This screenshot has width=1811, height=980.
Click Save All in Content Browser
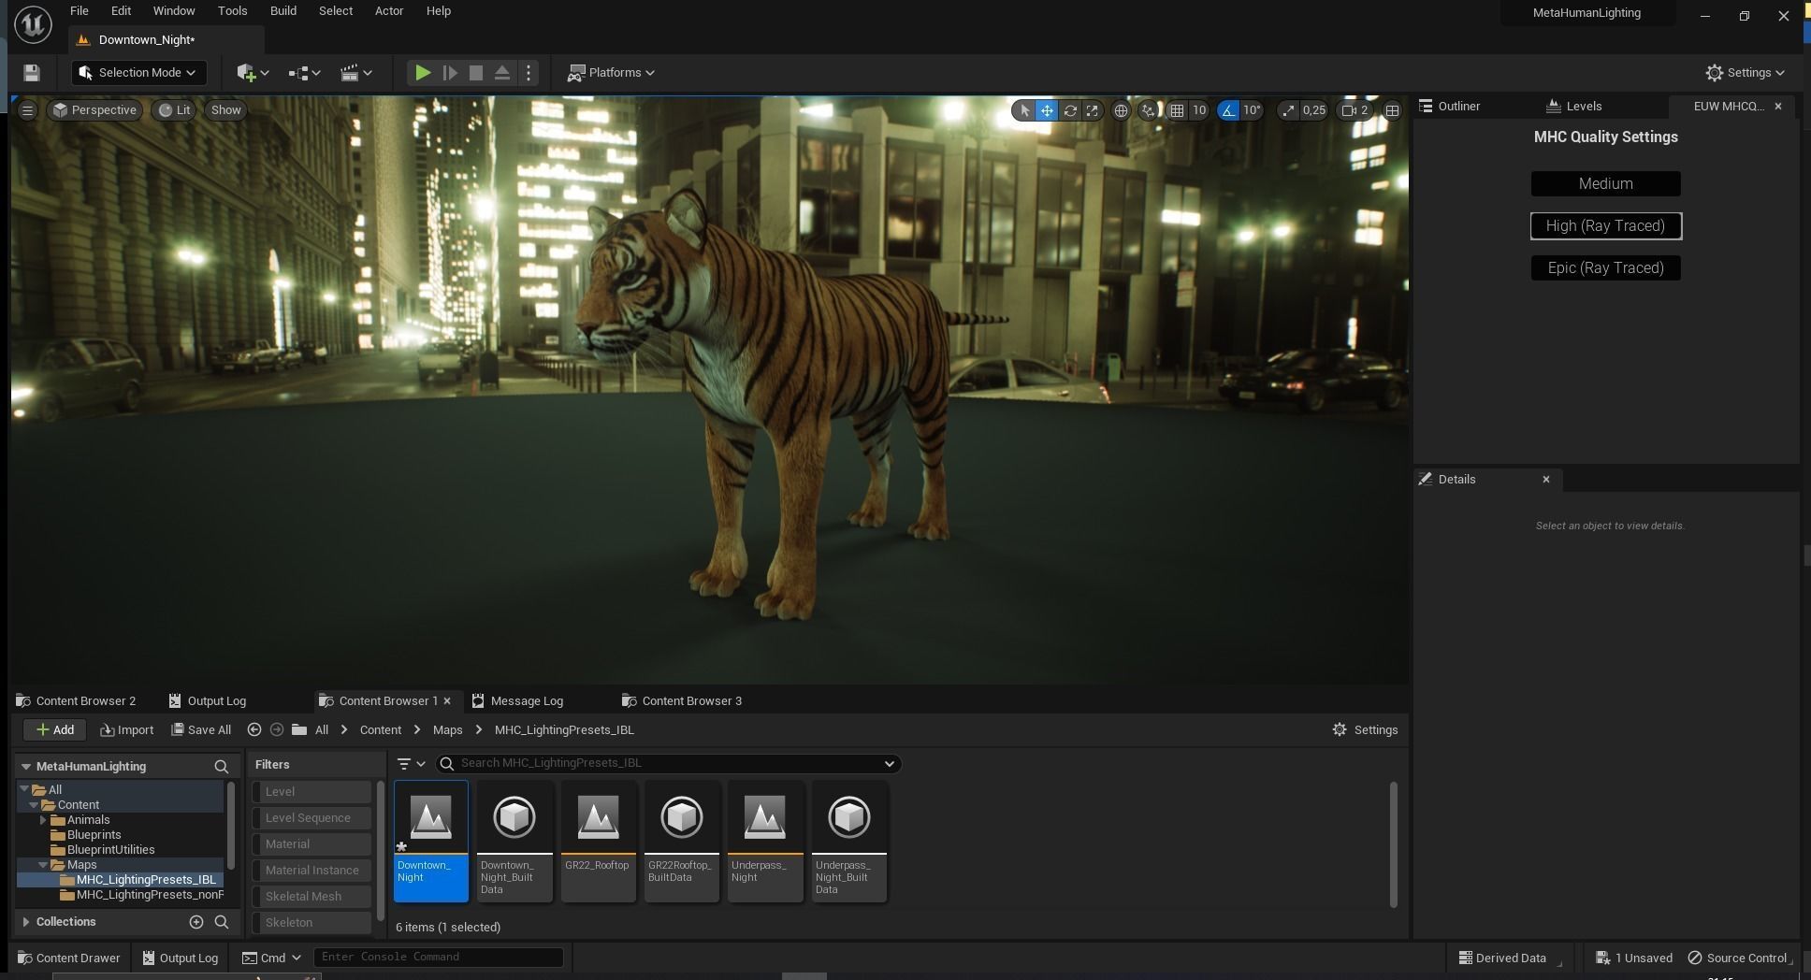(201, 730)
